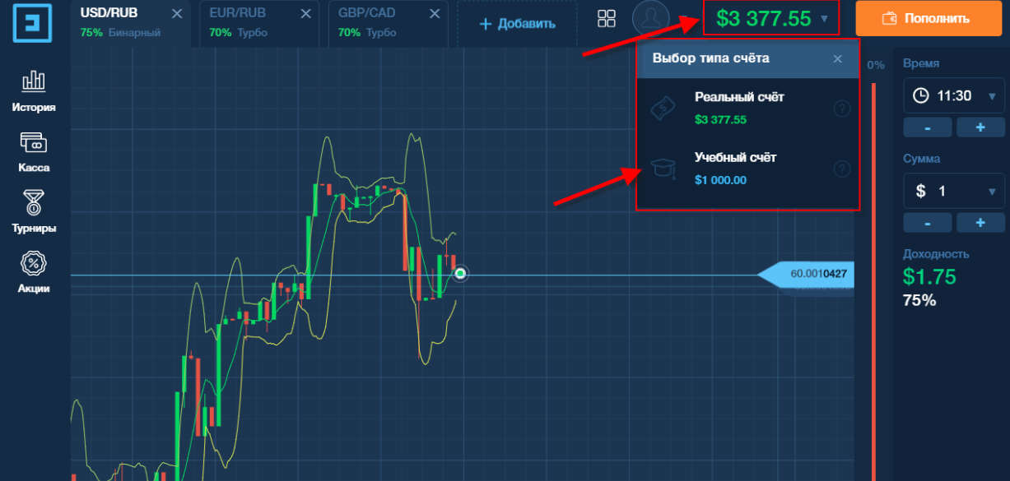The height and width of the screenshot is (481, 1010).
Task: Open the user profile avatar
Action: (x=650, y=19)
